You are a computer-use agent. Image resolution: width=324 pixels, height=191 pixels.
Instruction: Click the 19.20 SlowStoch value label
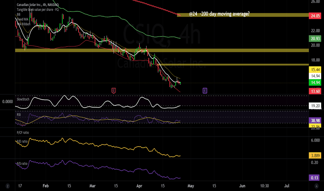[x=315, y=106]
